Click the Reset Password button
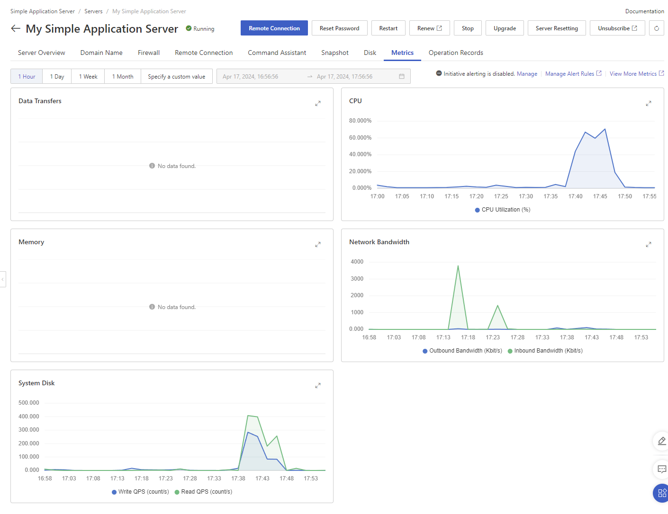 tap(340, 28)
